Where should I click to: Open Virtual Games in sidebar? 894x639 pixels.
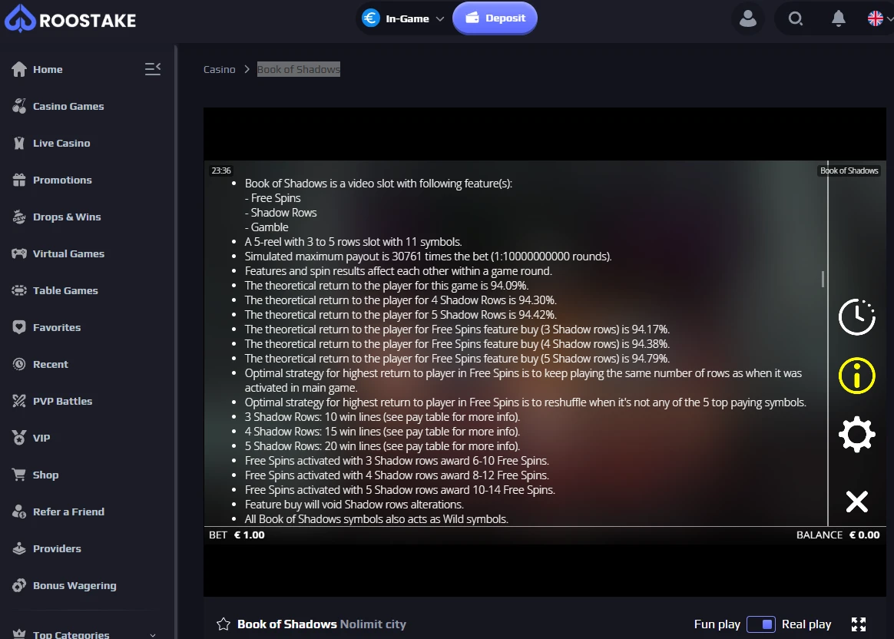pyautogui.click(x=68, y=253)
